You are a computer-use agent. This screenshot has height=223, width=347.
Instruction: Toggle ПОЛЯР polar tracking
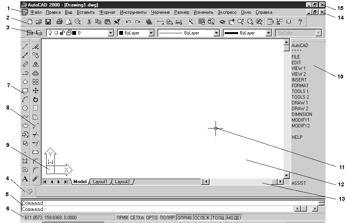167,218
